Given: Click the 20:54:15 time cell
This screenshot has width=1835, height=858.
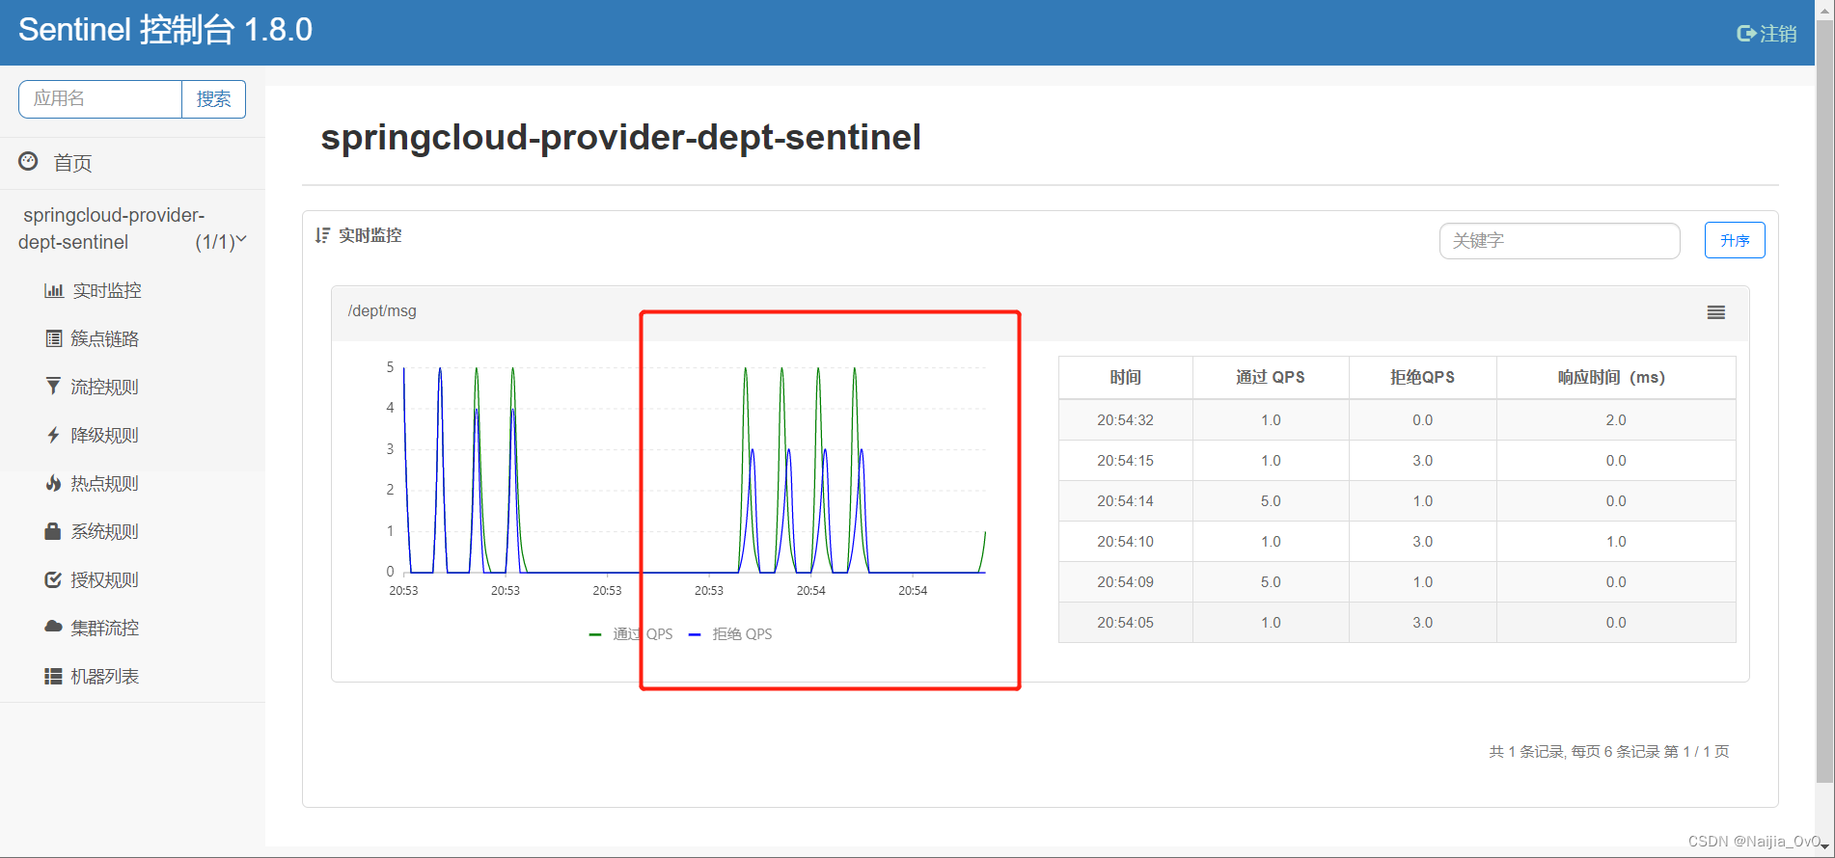Looking at the screenshot, I should pyautogui.click(x=1125, y=461).
